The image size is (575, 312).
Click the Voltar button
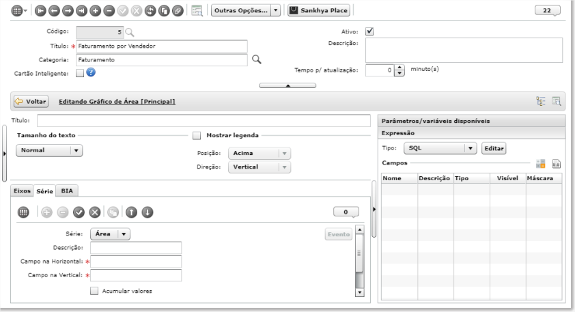pos(31,102)
